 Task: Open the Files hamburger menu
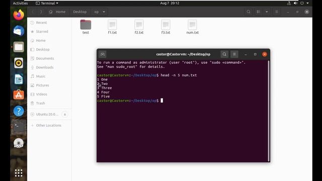coord(277,12)
